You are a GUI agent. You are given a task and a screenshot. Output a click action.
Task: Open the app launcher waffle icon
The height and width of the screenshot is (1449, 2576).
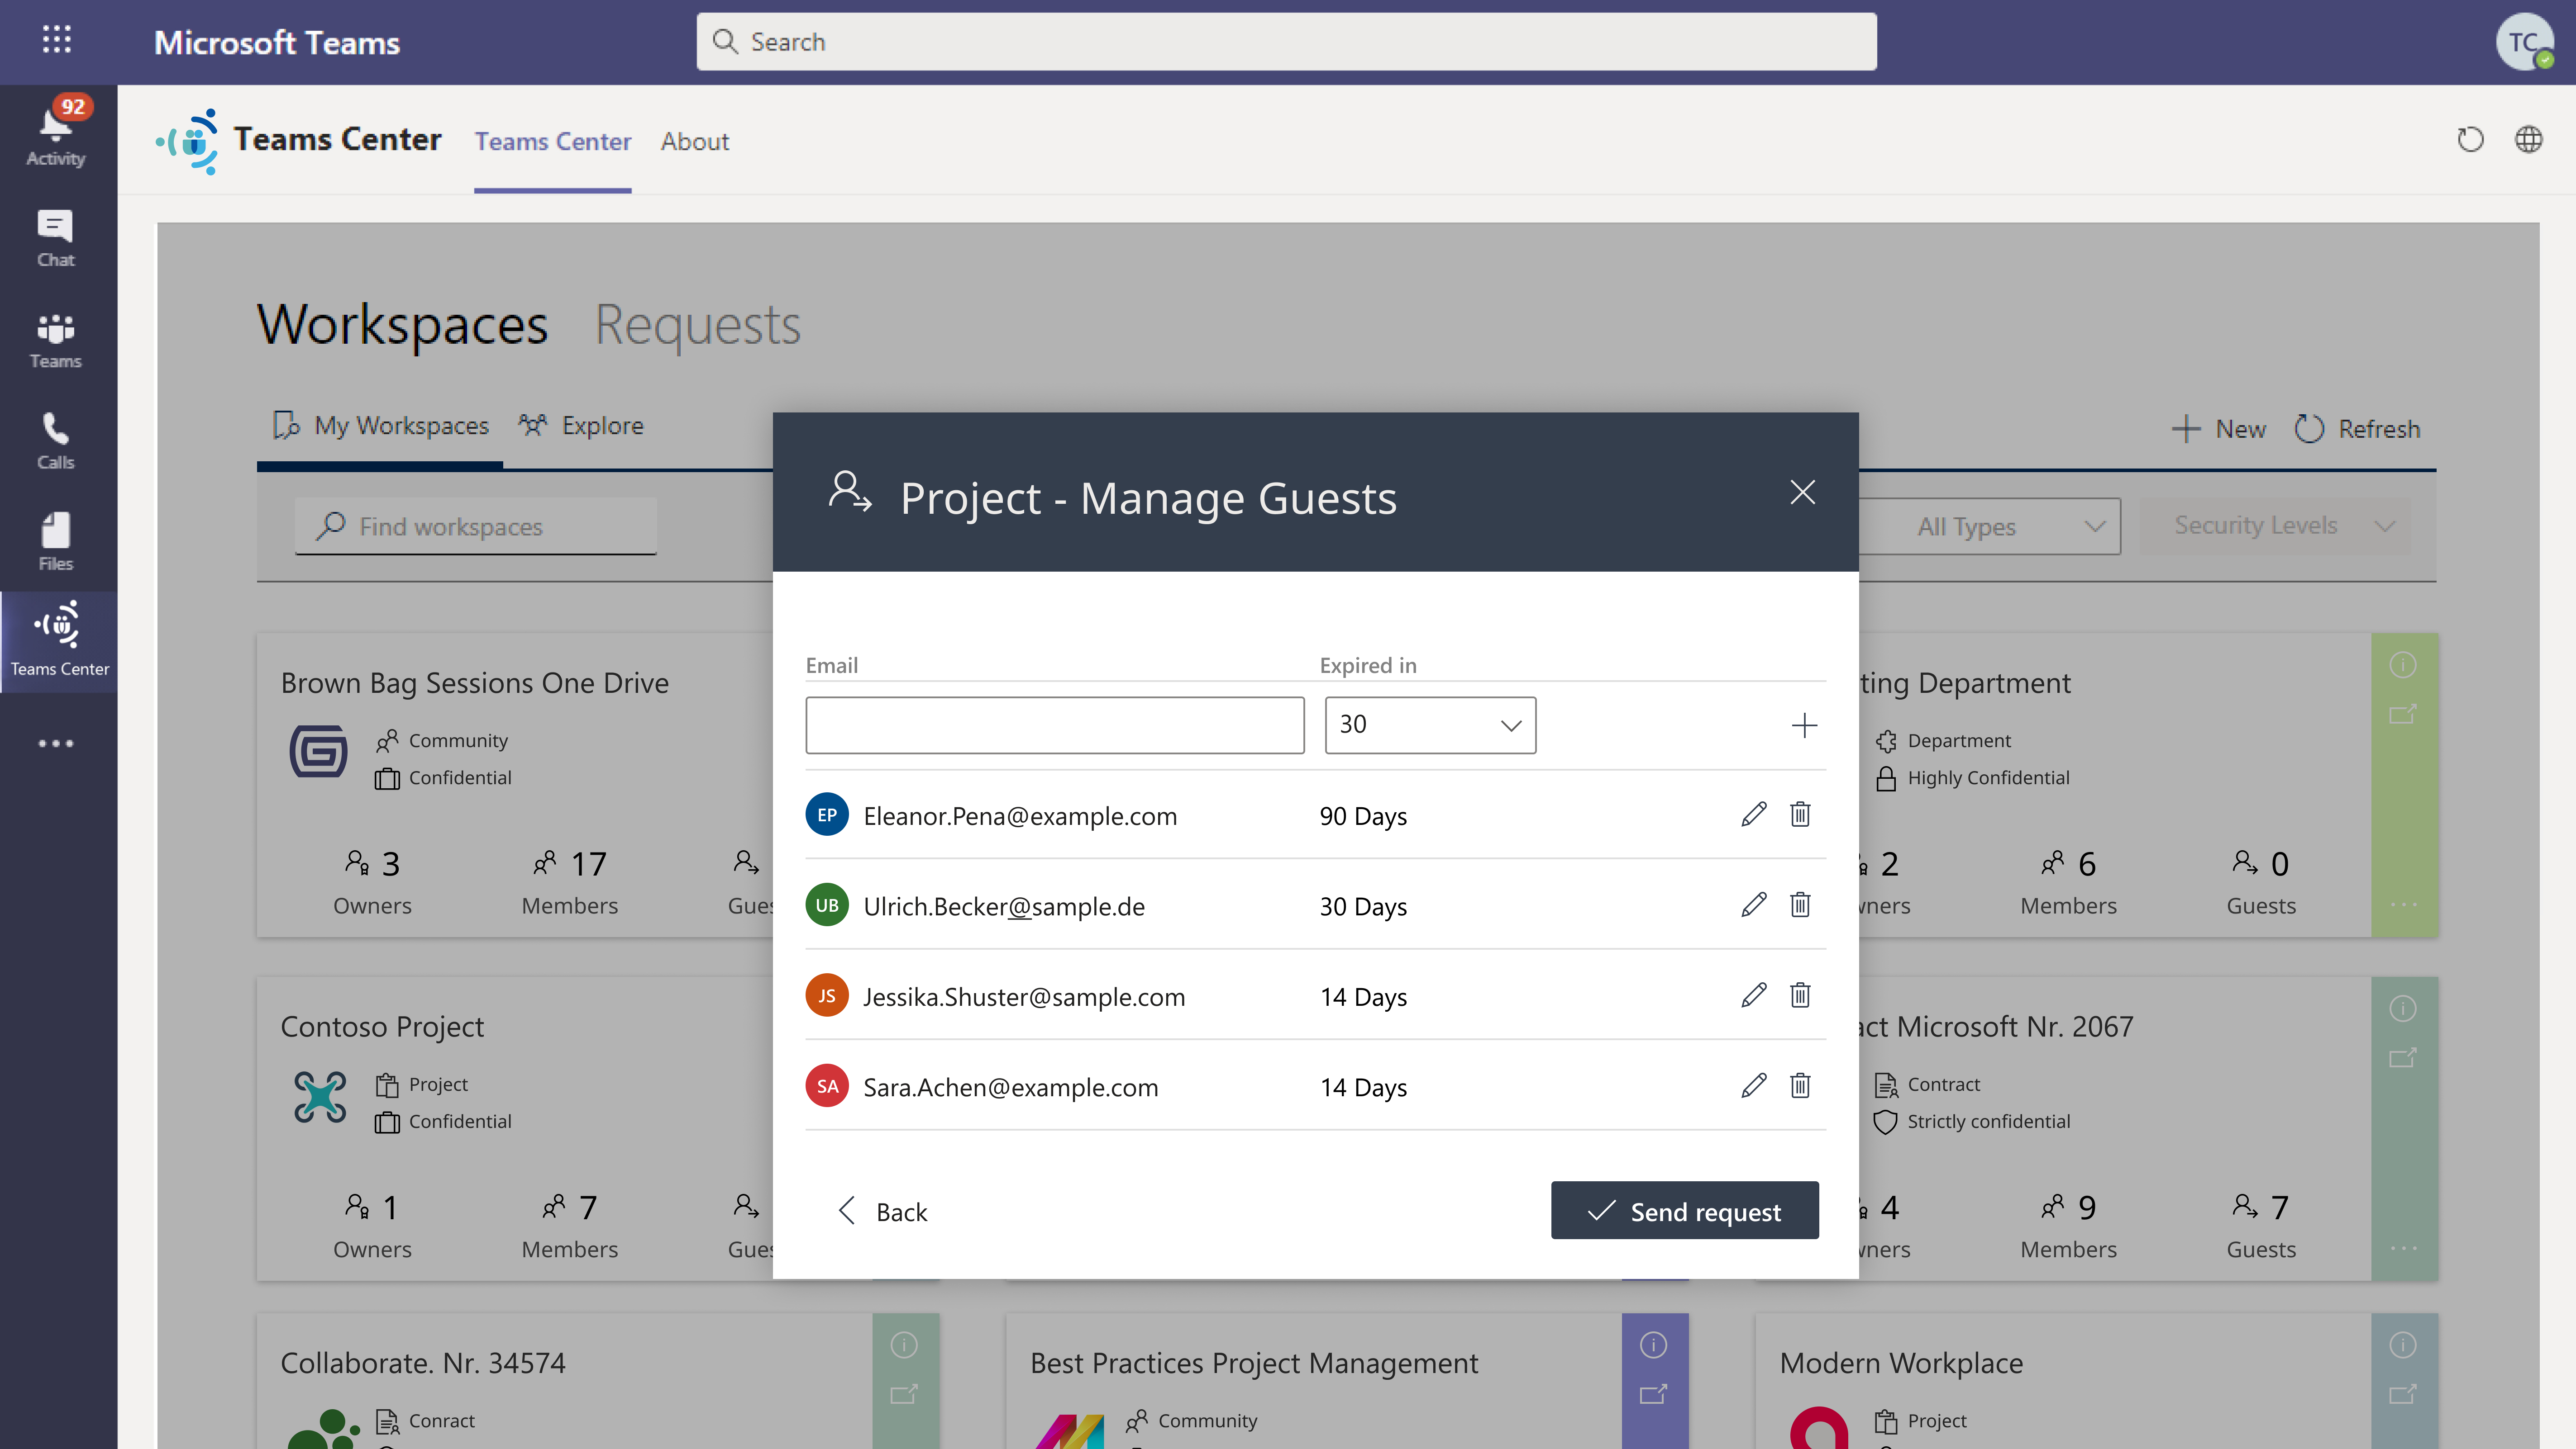(57, 40)
